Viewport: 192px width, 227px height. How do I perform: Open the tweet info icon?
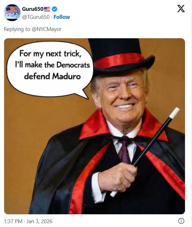pyautogui.click(x=181, y=221)
